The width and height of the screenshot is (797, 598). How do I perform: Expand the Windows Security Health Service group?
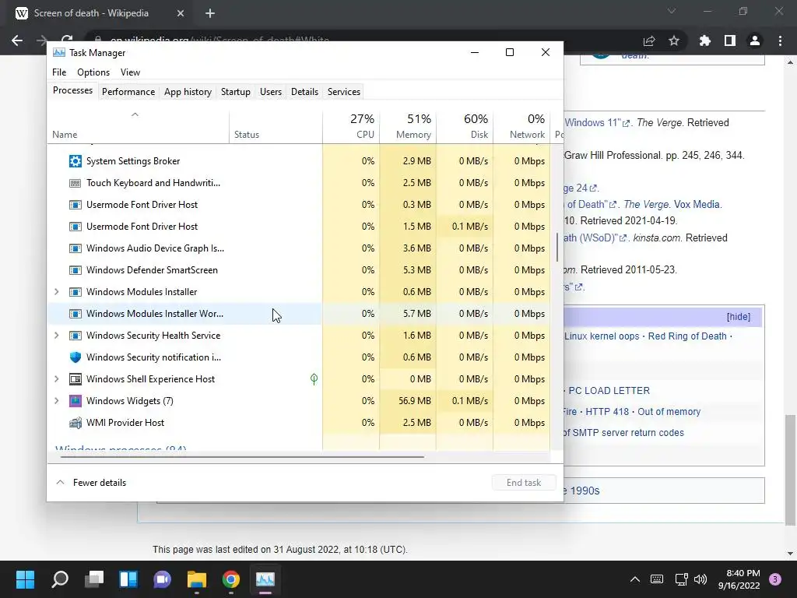56,336
